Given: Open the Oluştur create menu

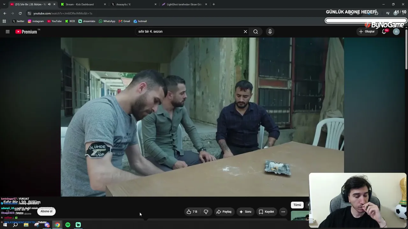Looking at the screenshot, I should coord(367,31).
